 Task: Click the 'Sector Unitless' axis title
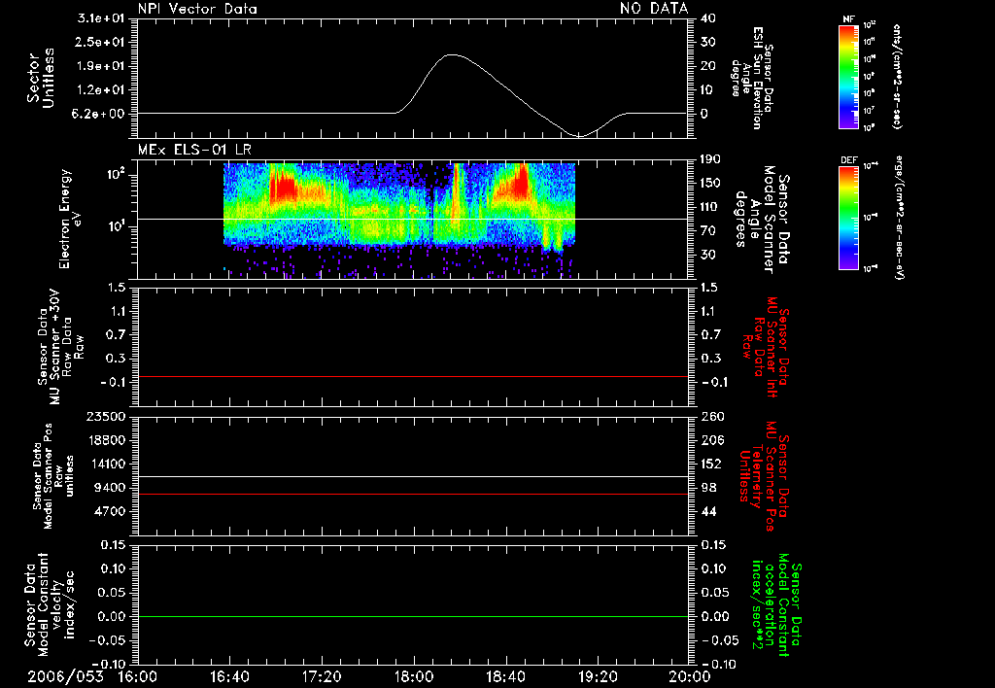point(41,78)
